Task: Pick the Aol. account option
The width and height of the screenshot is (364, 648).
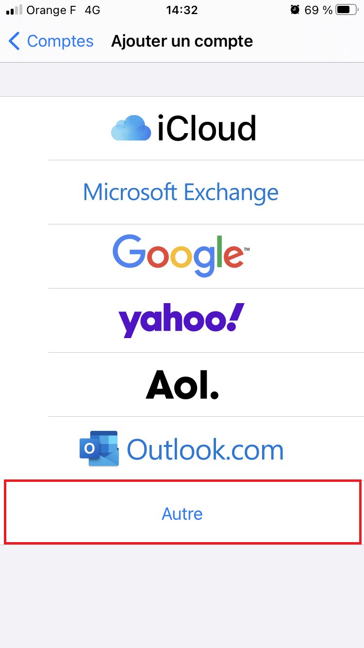Action: [182, 384]
